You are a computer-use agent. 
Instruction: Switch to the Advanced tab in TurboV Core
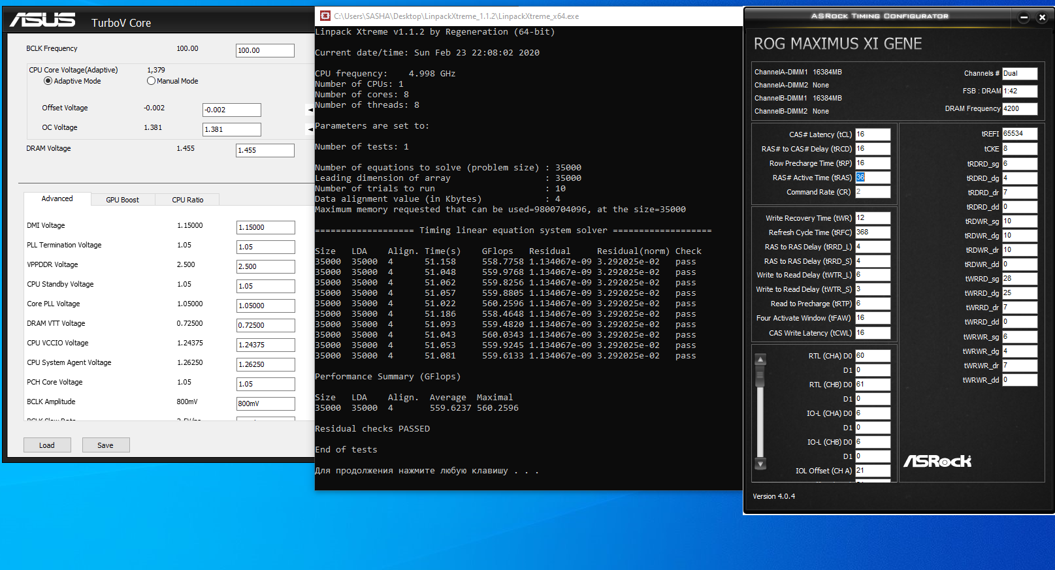click(57, 198)
